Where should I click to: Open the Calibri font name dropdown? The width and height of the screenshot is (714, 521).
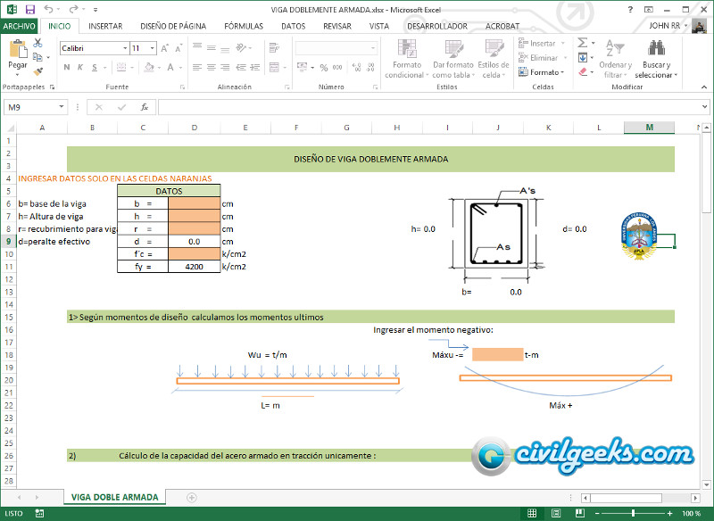coord(123,48)
